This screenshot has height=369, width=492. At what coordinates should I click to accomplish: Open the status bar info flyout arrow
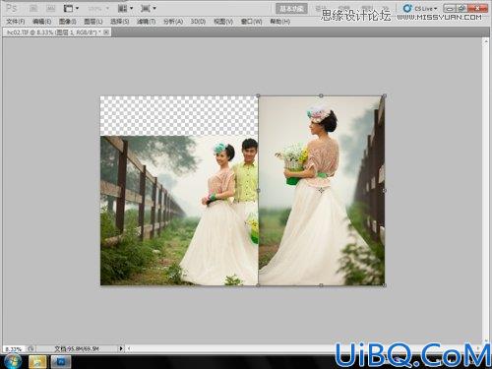coord(121,348)
